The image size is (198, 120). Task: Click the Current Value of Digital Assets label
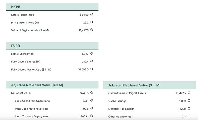(x=127, y=93)
